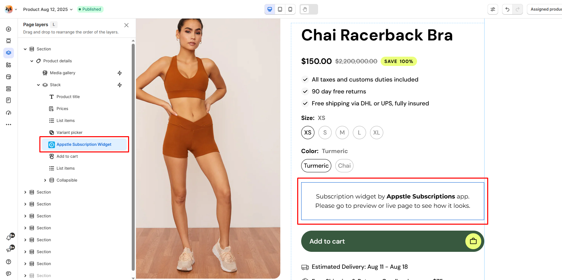Screen dimensions: 562x280
Task: Select size M variant option
Action: click(342, 133)
